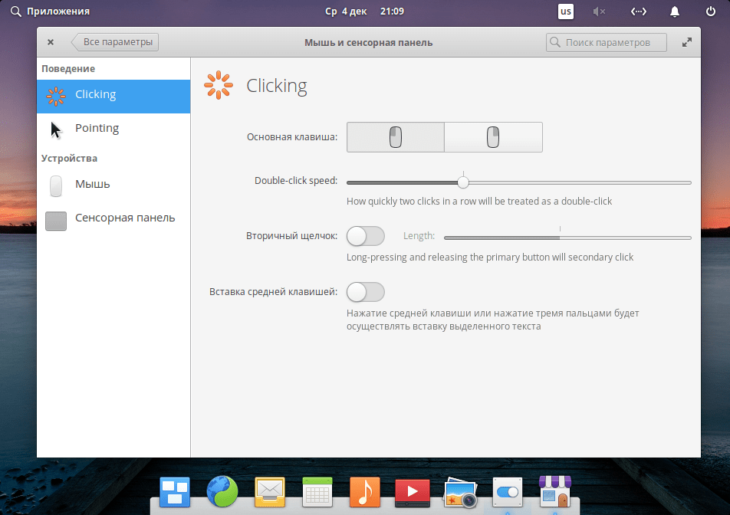Open the Calendar app in dock
Image resolution: width=730 pixels, height=515 pixels.
tap(317, 492)
